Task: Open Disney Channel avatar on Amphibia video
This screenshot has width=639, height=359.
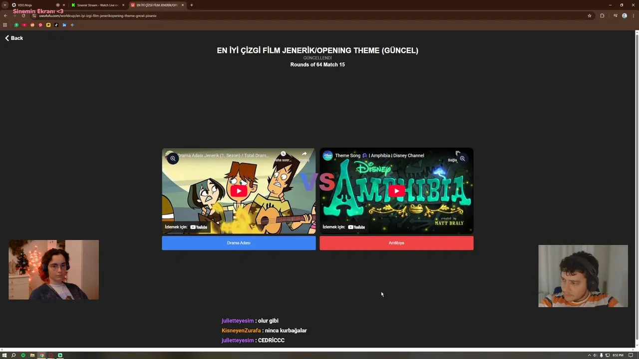Action: pyautogui.click(x=327, y=156)
